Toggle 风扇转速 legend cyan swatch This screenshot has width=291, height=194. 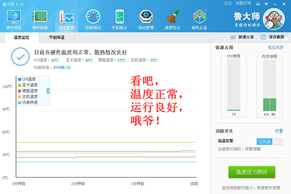point(20,103)
